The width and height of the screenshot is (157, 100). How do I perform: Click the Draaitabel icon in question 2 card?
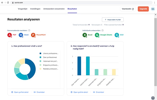coord(94,92)
